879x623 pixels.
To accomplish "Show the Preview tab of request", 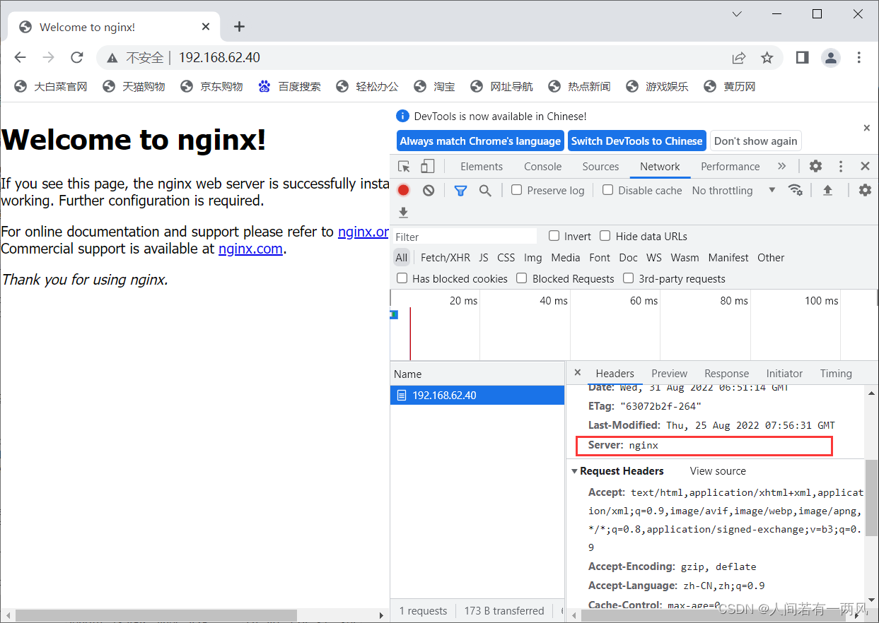I will 669,374.
